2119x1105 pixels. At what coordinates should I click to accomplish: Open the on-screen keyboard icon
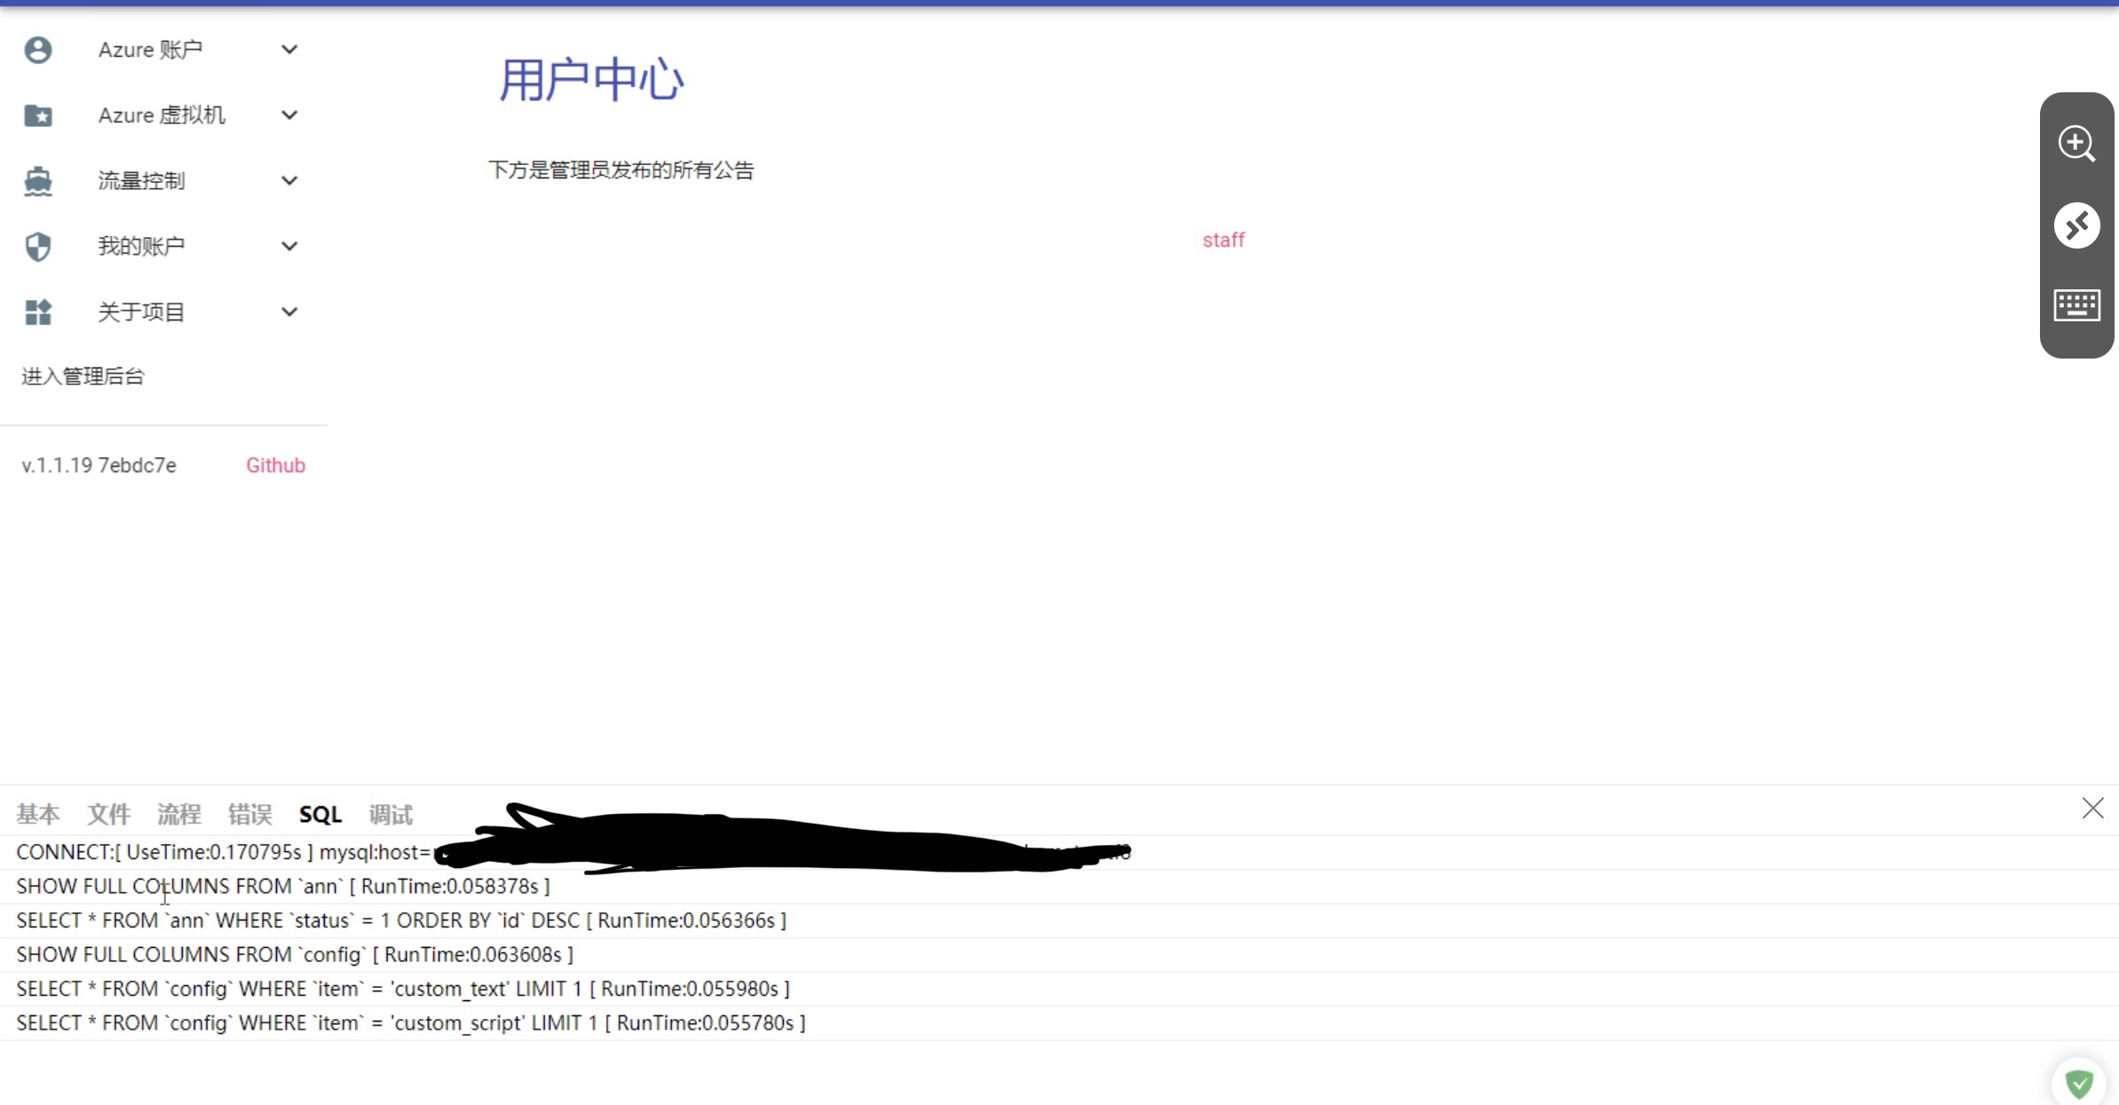click(2076, 304)
